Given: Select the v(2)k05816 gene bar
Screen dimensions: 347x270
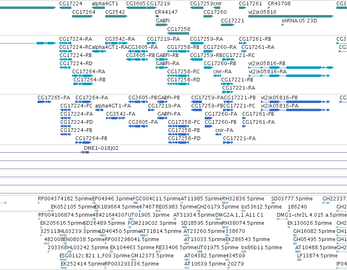Looking at the screenshot, I should click(x=291, y=16).
